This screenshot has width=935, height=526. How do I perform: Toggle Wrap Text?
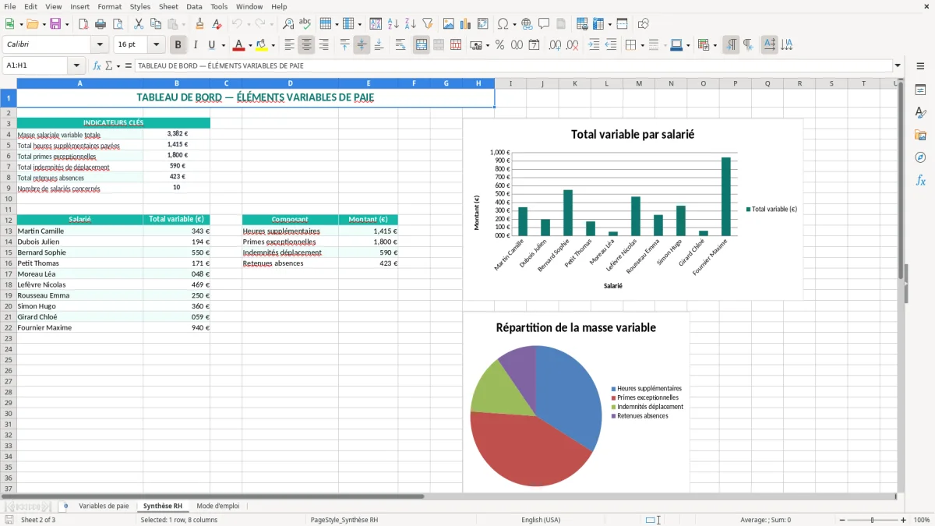point(400,45)
